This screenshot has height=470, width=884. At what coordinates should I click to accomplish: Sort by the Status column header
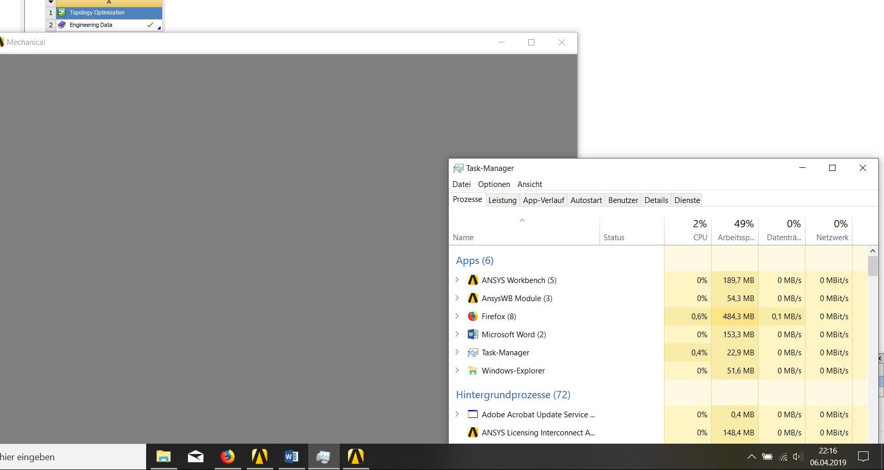pyautogui.click(x=632, y=230)
